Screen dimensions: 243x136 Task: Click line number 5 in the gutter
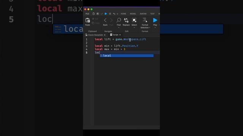point(87,53)
